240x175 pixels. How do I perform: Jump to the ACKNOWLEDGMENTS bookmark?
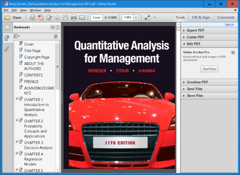[x=39, y=91]
